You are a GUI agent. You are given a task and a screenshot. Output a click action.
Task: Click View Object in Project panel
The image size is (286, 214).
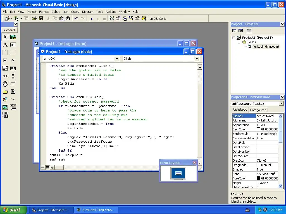240,31
